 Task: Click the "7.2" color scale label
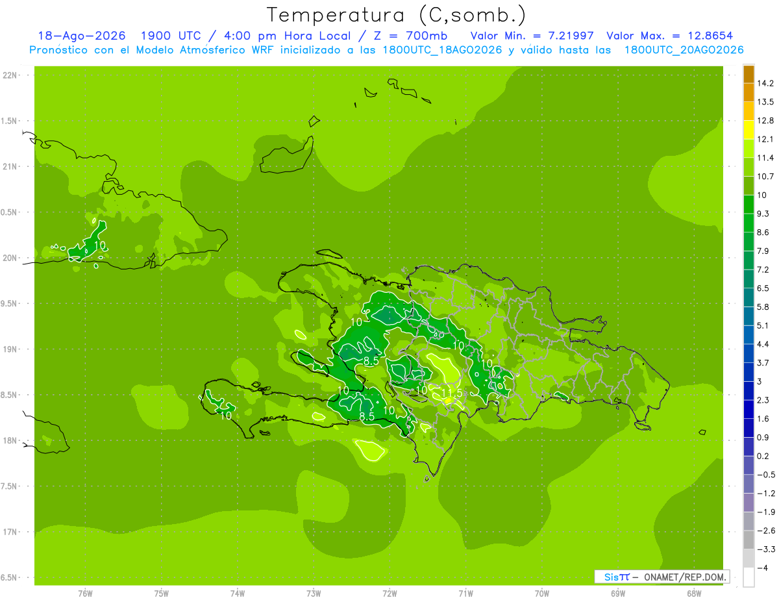(x=763, y=270)
